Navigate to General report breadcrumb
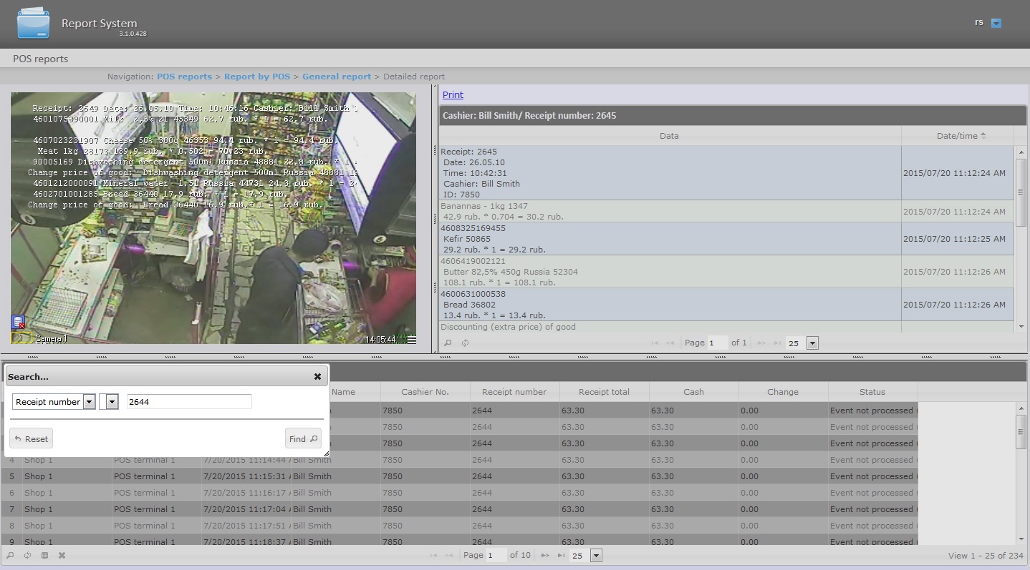This screenshot has width=1030, height=570. 336,77
